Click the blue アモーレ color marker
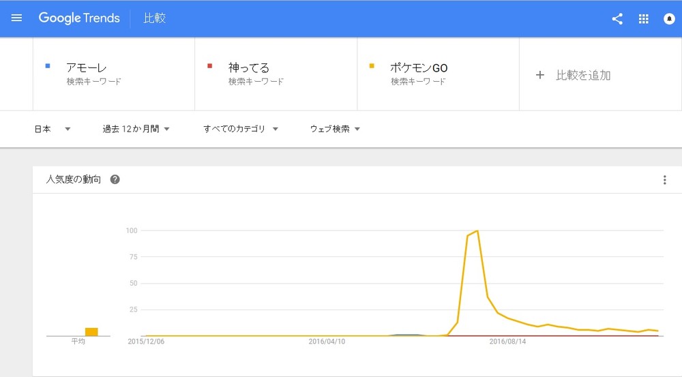 [47, 66]
